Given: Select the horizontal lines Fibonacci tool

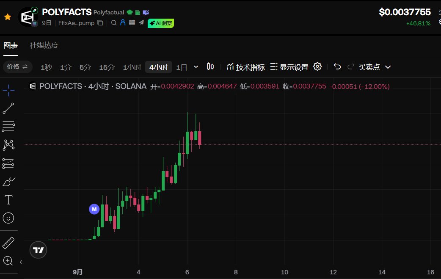Looking at the screenshot, I should point(8,127).
